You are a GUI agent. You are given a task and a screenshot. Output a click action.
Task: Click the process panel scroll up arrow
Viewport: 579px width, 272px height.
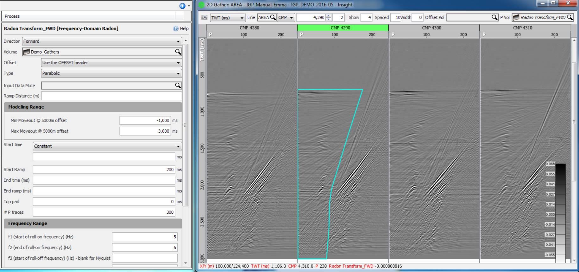(186, 41)
